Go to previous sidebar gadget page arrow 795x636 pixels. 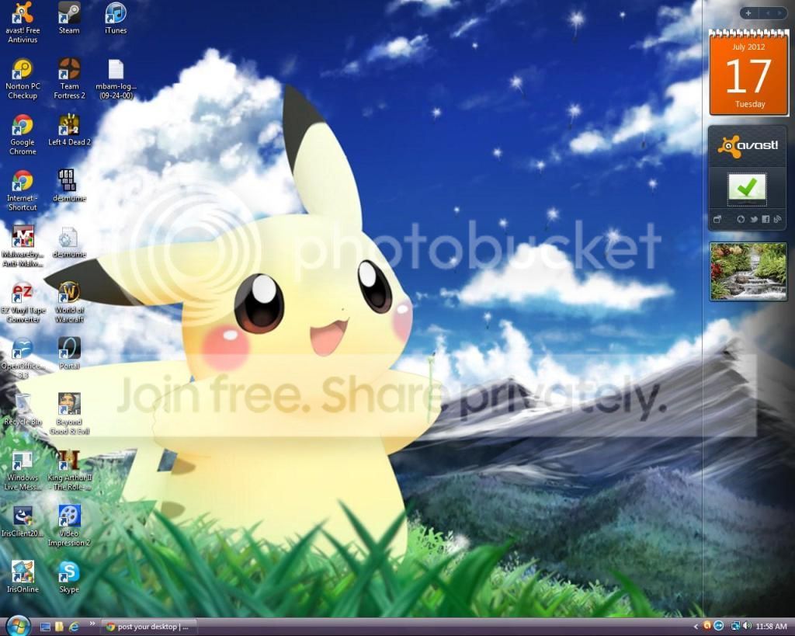coord(768,13)
